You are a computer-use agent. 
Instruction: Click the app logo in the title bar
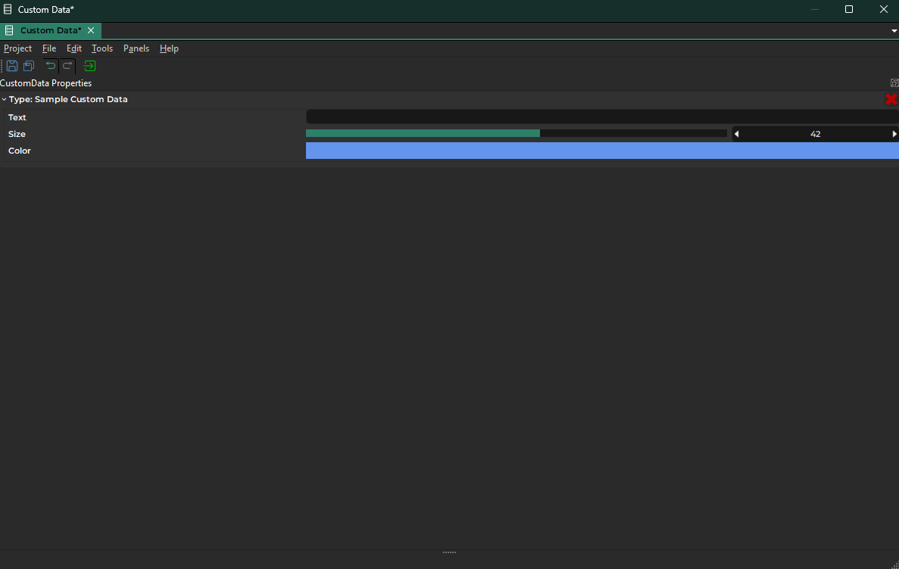7,9
